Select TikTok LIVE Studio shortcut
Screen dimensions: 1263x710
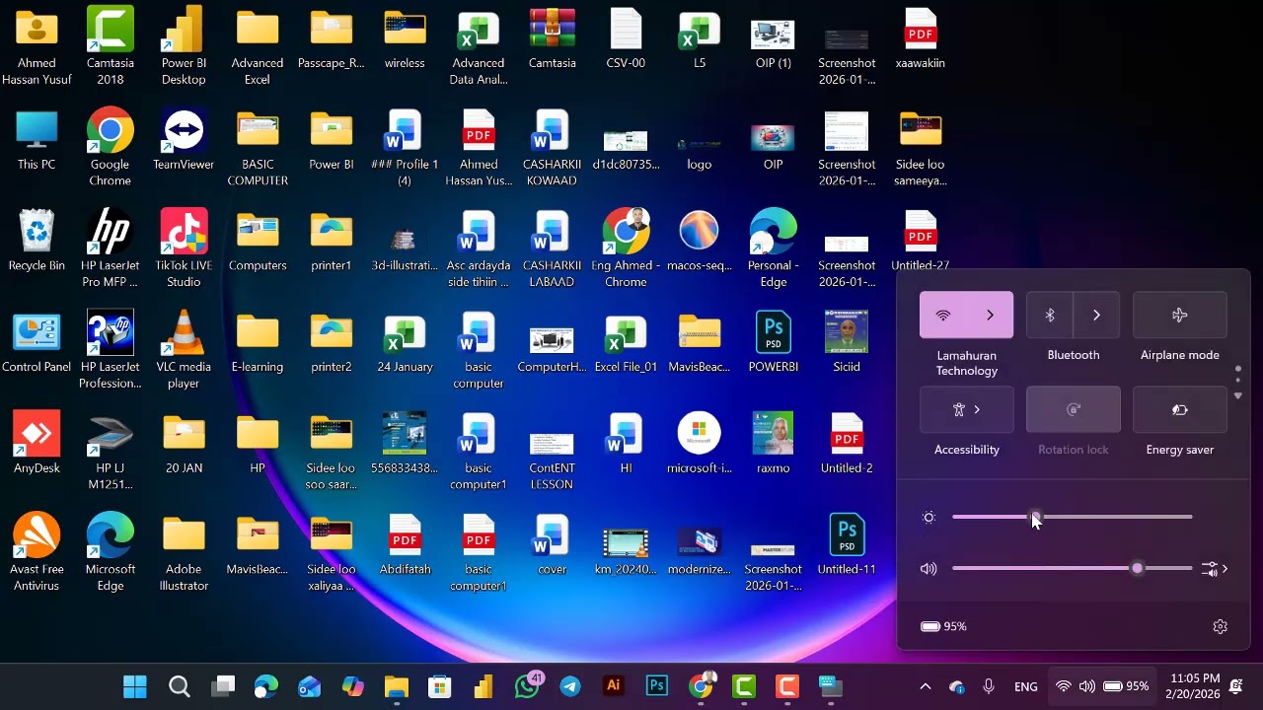tap(184, 248)
